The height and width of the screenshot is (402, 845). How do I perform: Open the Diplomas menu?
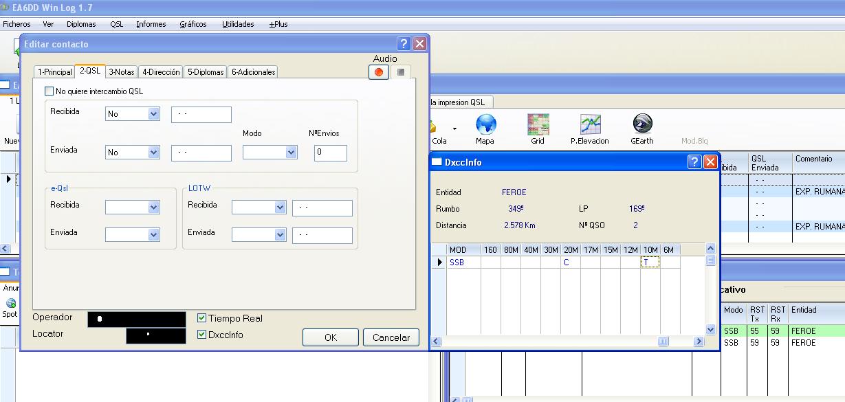pyautogui.click(x=81, y=23)
